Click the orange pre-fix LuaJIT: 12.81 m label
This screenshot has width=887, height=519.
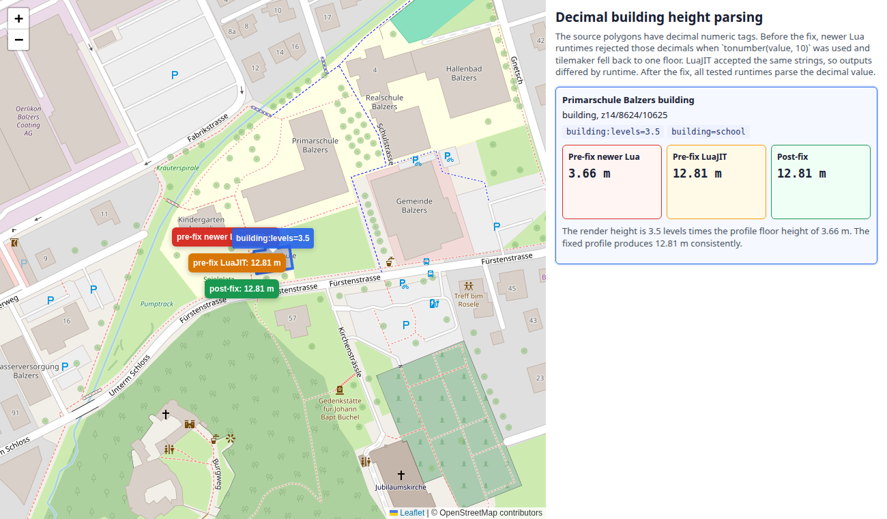pos(237,262)
